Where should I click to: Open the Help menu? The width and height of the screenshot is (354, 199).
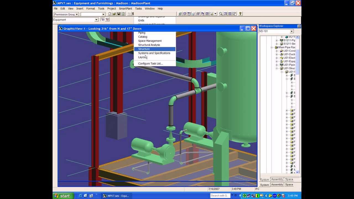pyautogui.click(x=160, y=9)
